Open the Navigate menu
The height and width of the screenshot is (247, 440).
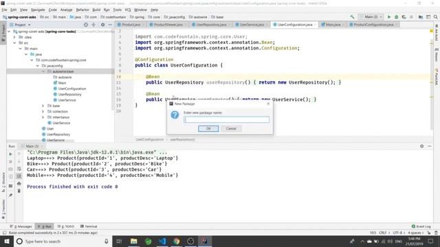[x=38, y=10]
